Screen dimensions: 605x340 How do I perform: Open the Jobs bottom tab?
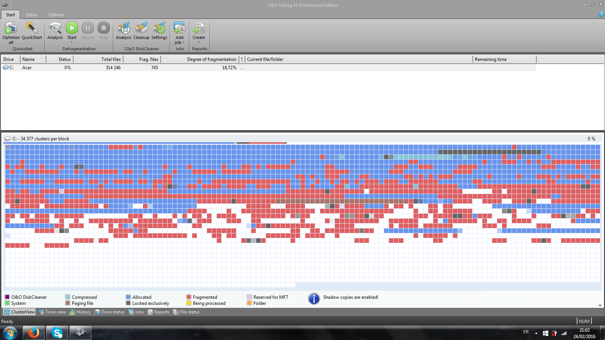[x=136, y=312]
